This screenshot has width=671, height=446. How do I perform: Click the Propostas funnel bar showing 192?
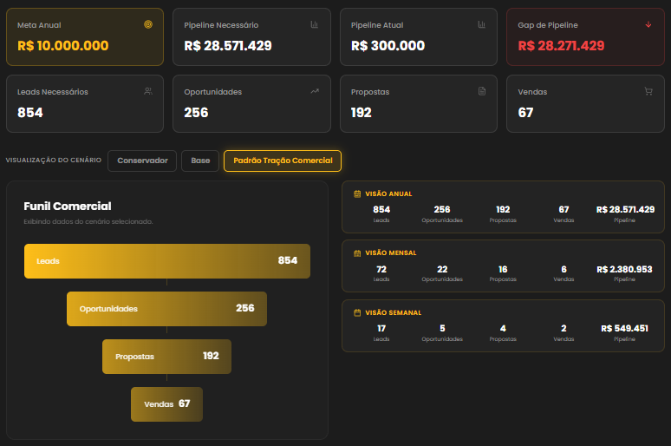167,357
